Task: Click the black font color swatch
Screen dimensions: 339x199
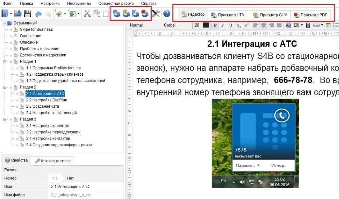Action: click(x=206, y=25)
